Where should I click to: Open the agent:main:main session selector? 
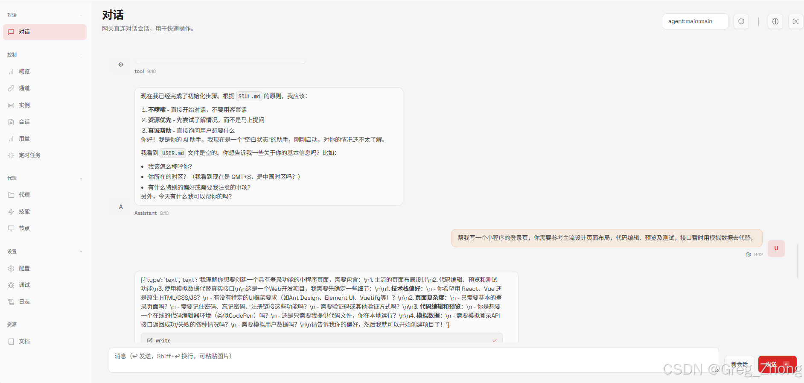pos(695,21)
